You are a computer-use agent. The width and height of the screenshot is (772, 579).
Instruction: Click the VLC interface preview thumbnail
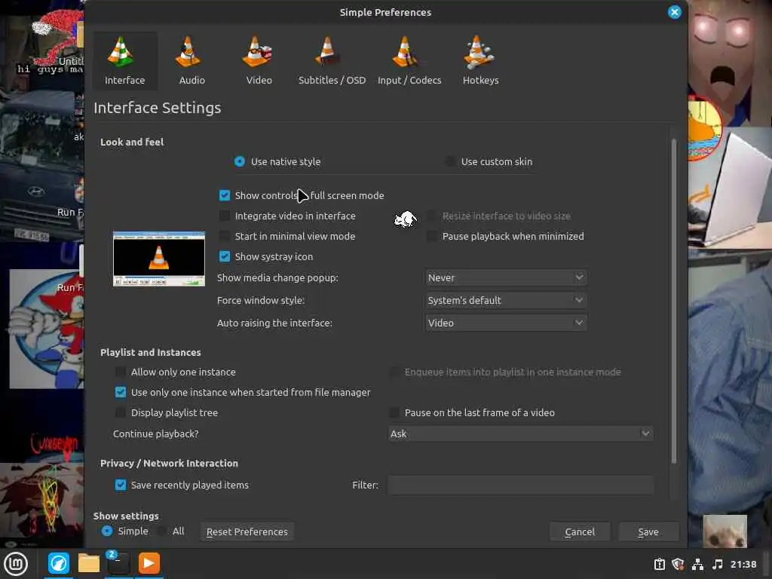click(159, 259)
